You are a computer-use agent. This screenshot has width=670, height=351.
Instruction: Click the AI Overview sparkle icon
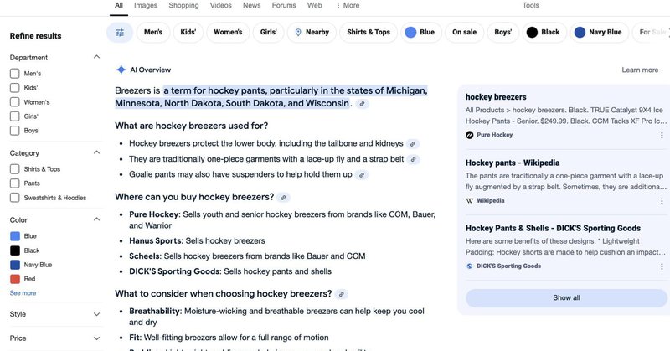121,70
